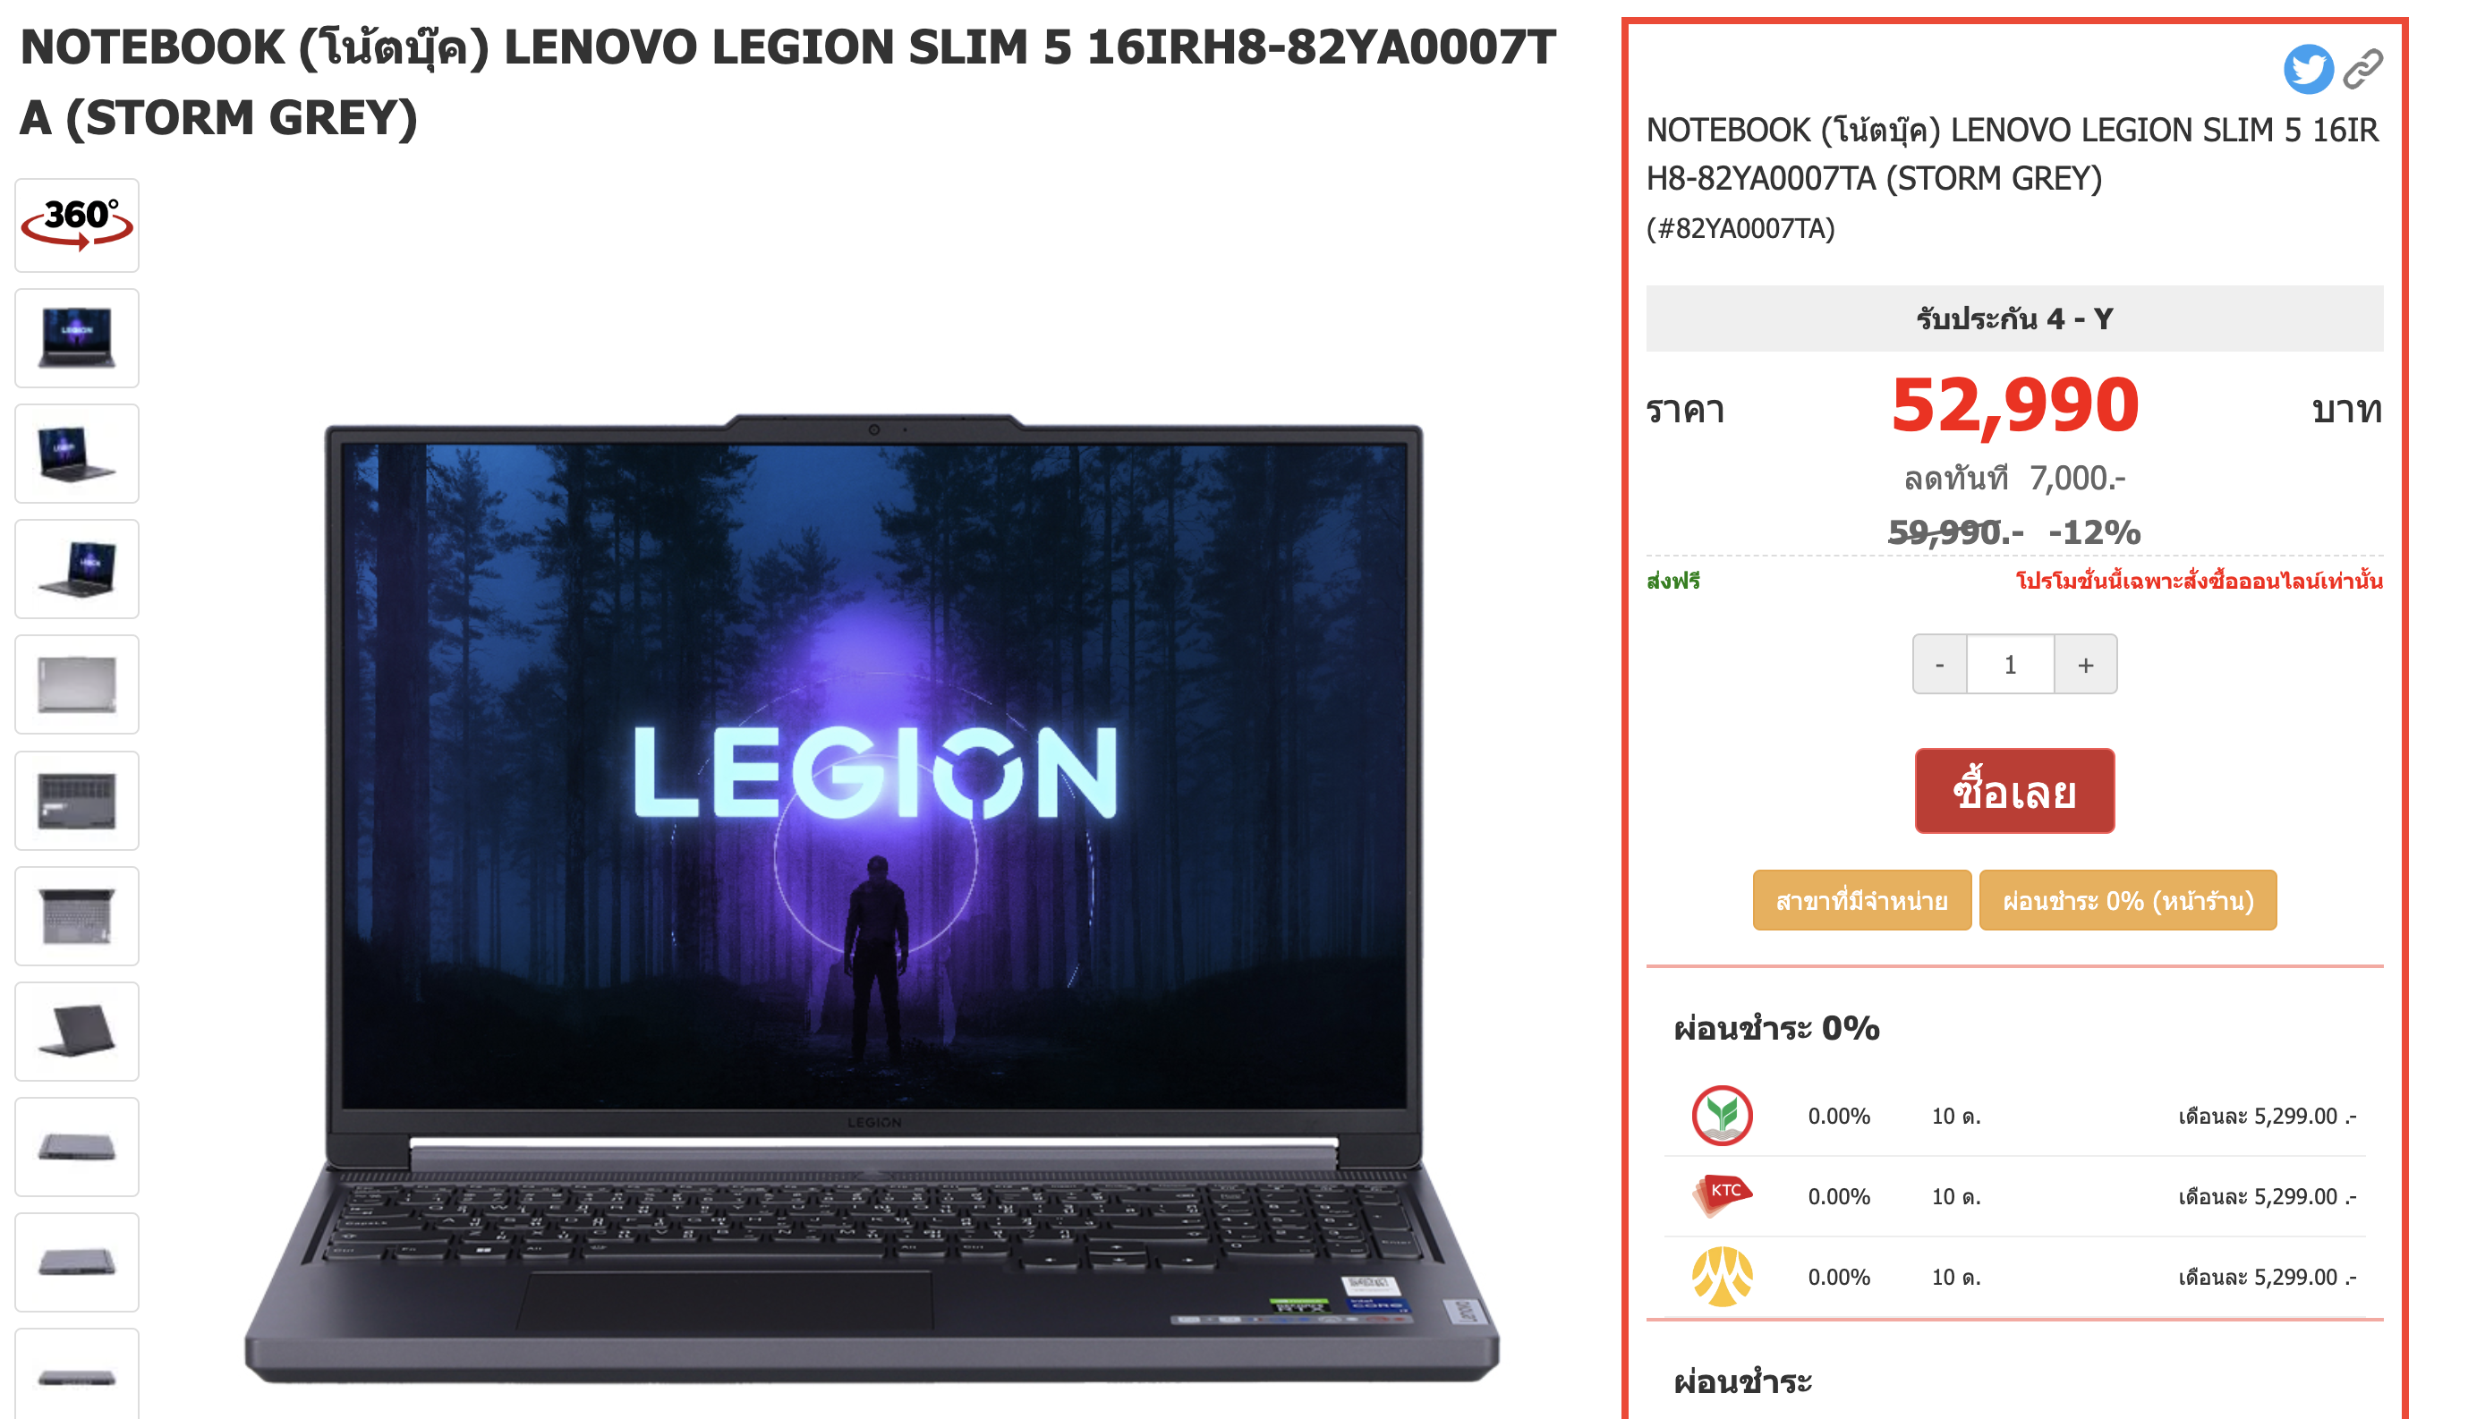2468x1419 pixels.
Task: Show closed lid top view thumbnail
Action: (77, 685)
